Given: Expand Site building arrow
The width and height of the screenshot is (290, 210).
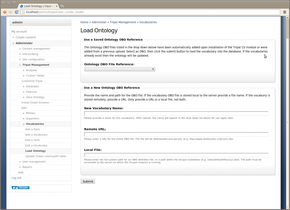Looking at the screenshot, I should click(20, 54).
